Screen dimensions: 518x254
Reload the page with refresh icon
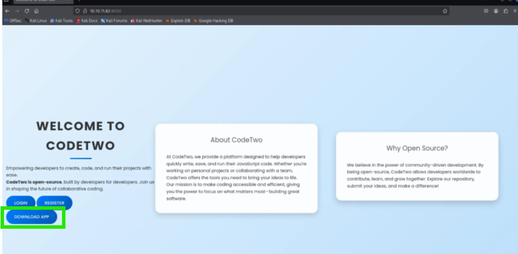tap(27, 11)
